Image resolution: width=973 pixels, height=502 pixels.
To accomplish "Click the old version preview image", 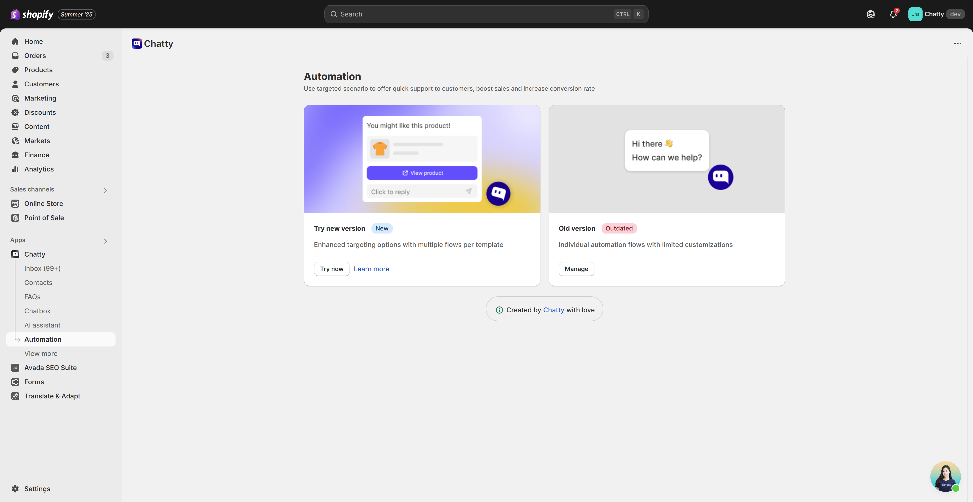I will tap(666, 159).
